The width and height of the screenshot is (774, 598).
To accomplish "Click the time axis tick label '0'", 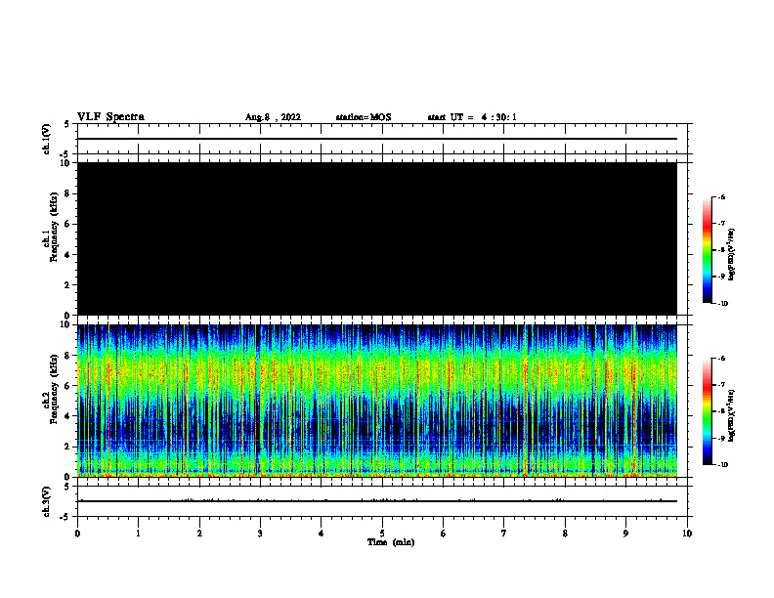I will [77, 534].
